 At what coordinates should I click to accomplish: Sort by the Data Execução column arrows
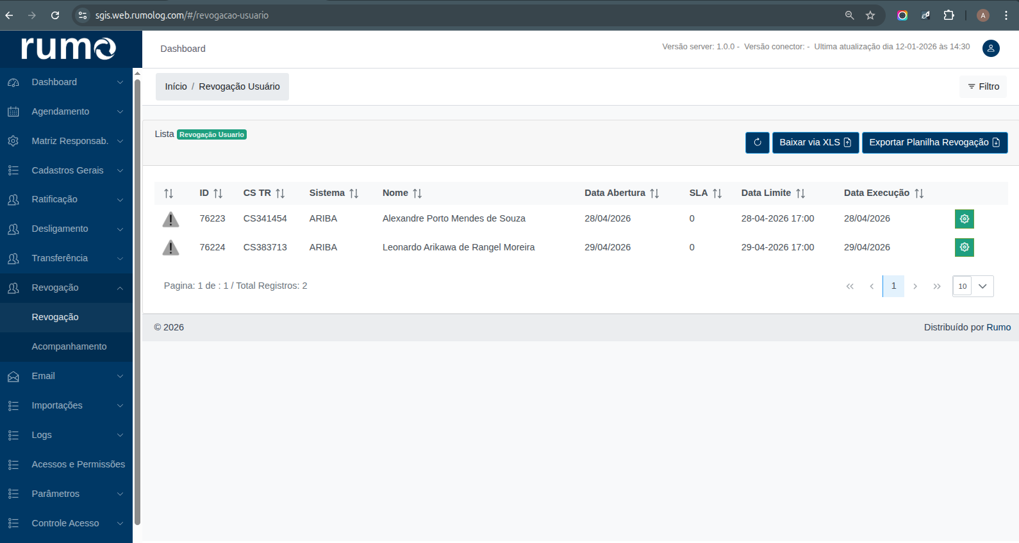click(919, 193)
